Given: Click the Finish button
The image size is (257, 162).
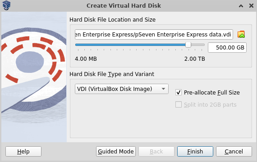Looking at the screenshot, I should (195, 151).
